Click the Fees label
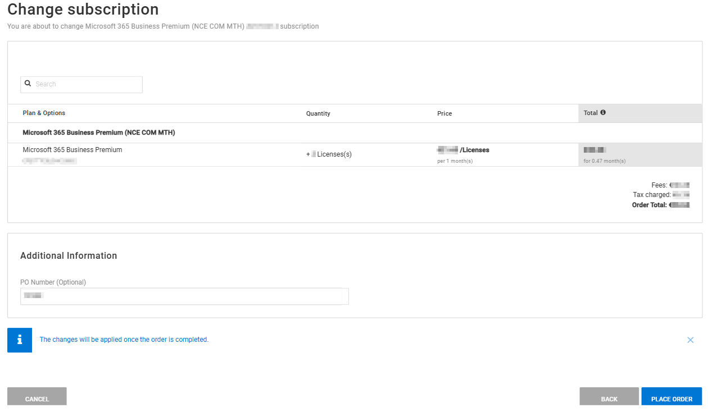Viewport: 708px width, 412px height. click(659, 185)
